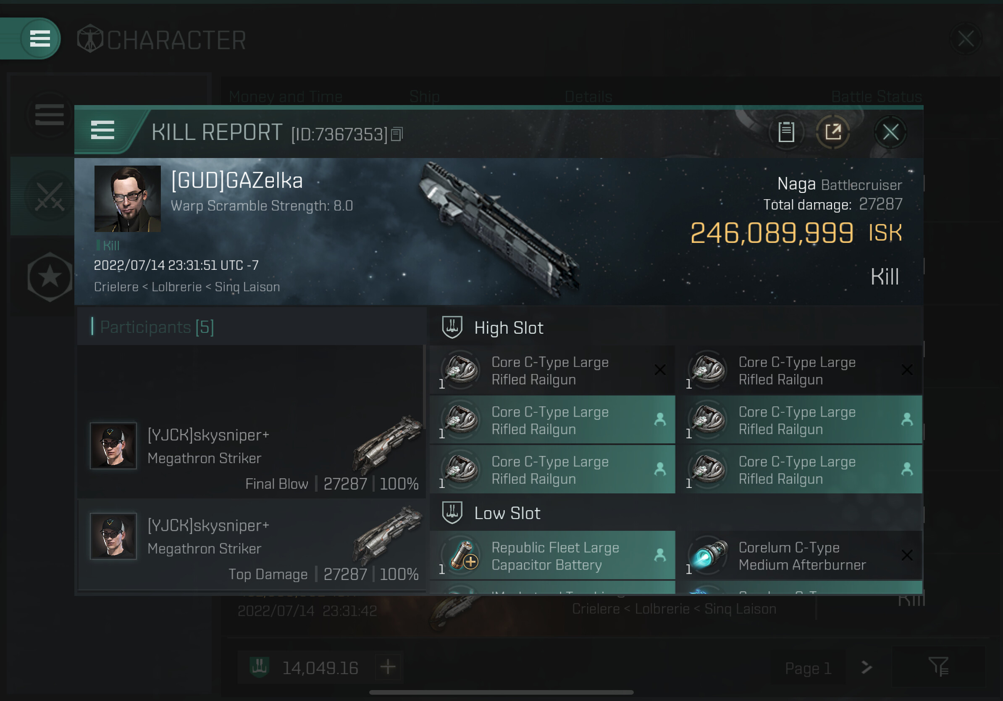The height and width of the screenshot is (701, 1003).
Task: Open skysniper+ Top Damage participant entry
Action: [x=252, y=544]
